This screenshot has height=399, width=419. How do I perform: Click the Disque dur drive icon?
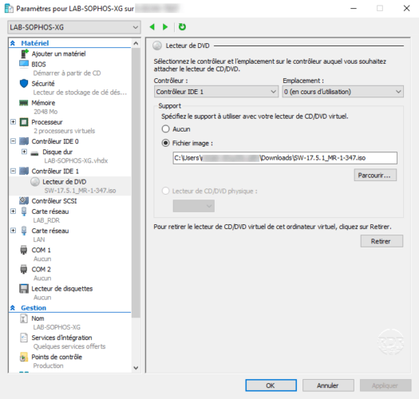34,153
